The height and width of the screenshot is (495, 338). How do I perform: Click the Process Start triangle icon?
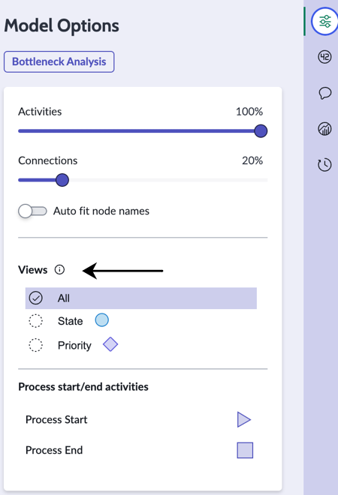pos(244,419)
